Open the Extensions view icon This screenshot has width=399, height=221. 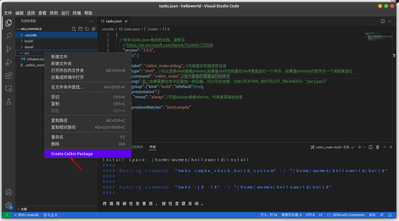pyautogui.click(x=8, y=75)
